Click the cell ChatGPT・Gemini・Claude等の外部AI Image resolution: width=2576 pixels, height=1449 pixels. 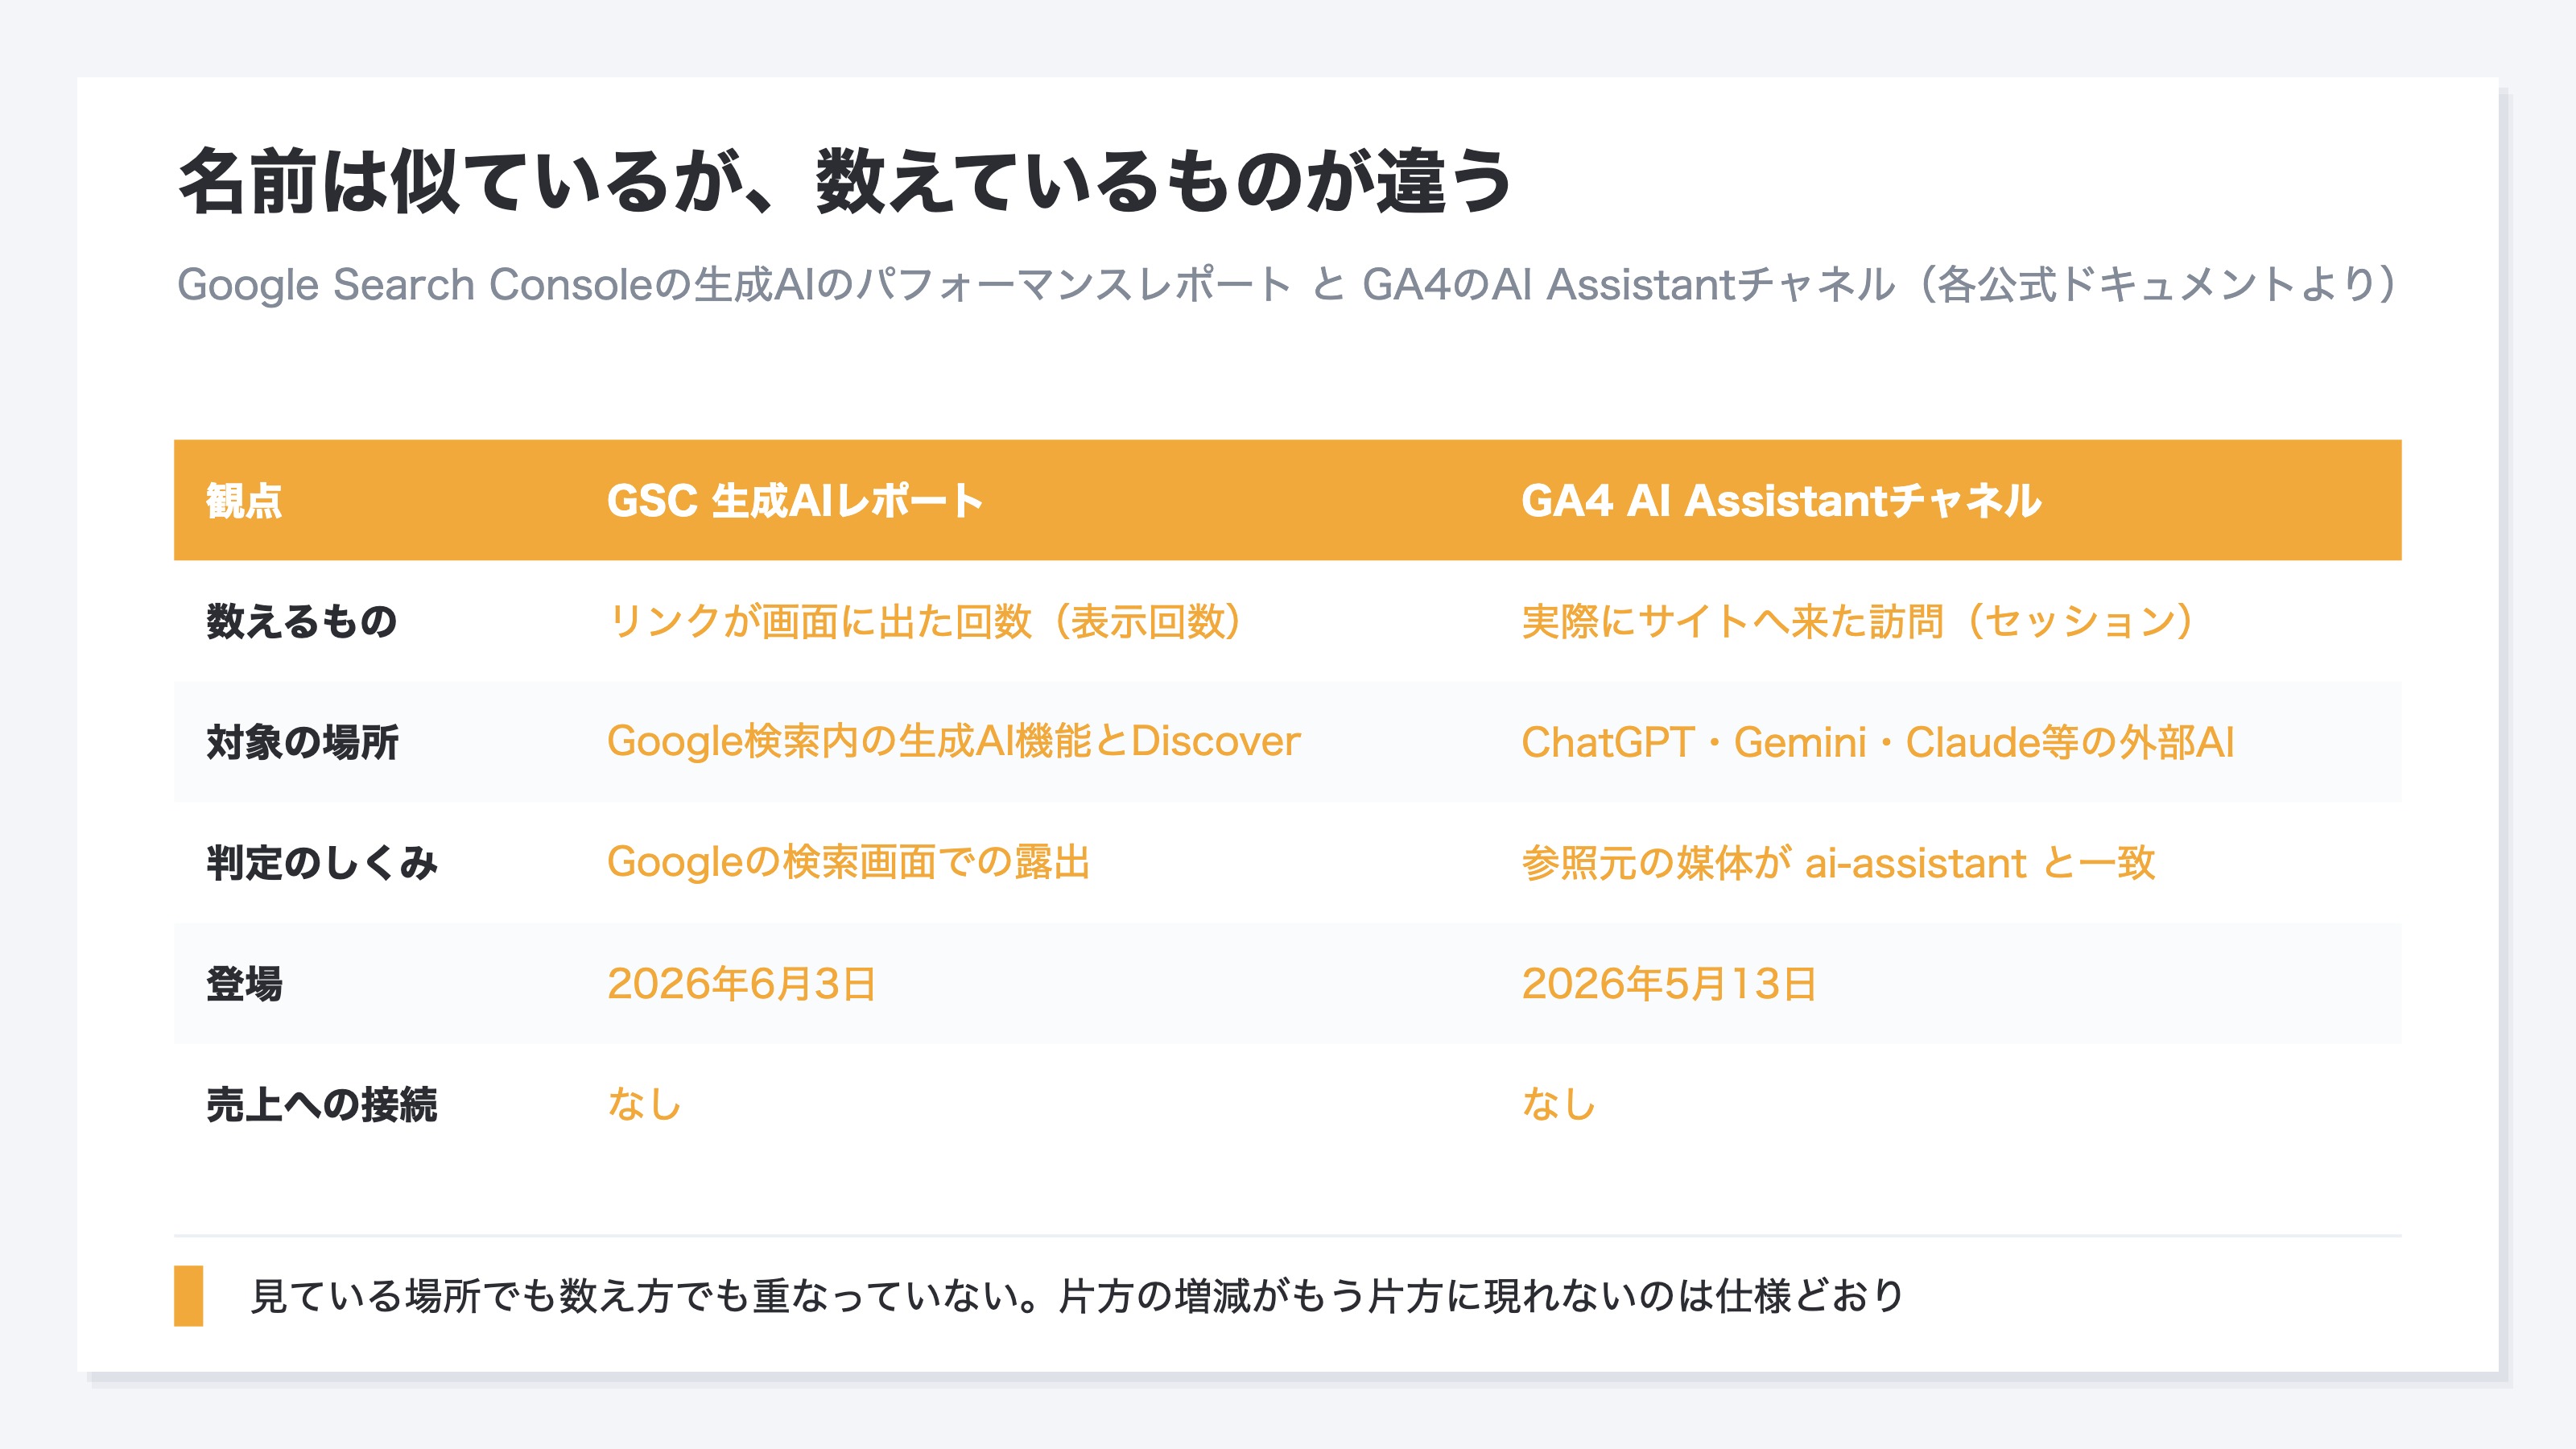coord(1877,742)
